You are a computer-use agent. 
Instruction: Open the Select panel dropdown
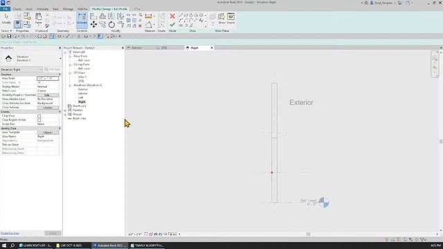point(6,30)
